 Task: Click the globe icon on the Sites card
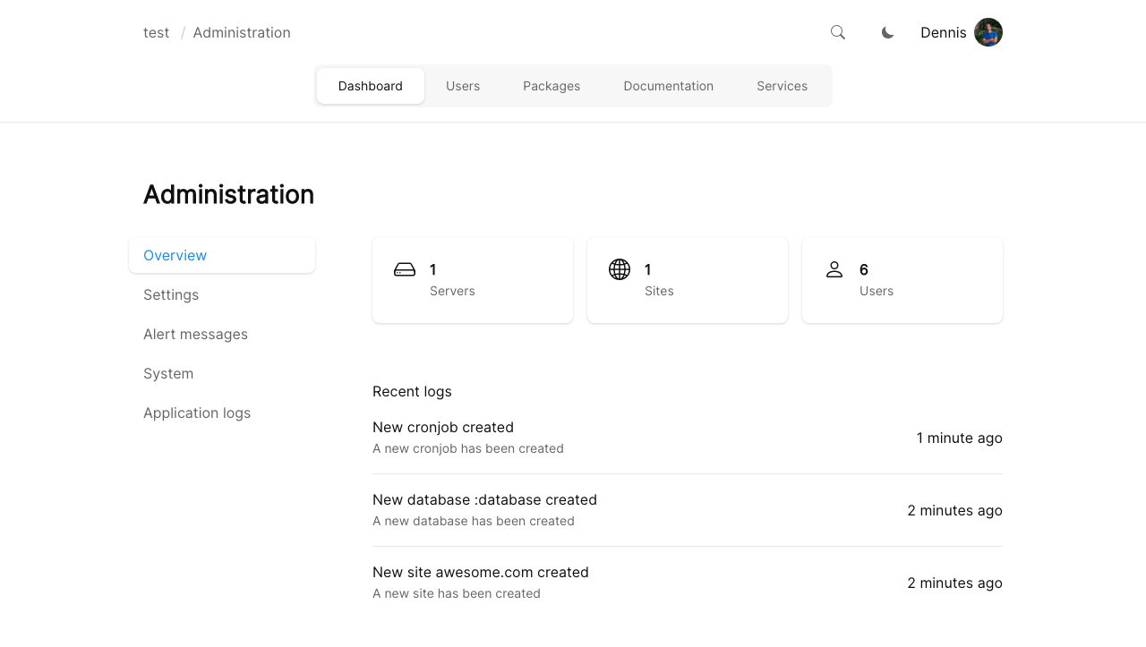[x=620, y=269]
